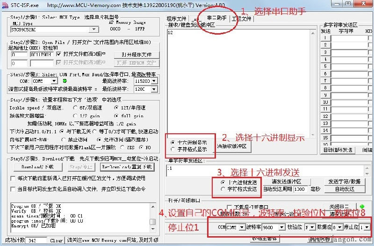The height and width of the screenshot is (246, 374).
Task: Enable 当目标代码发生变化后自动调入文件 checkbox
Action: (13, 189)
